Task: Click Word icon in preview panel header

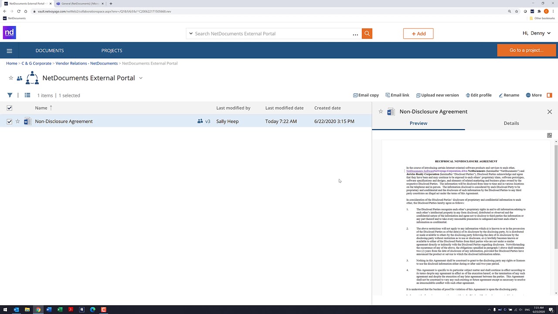Action: click(391, 112)
